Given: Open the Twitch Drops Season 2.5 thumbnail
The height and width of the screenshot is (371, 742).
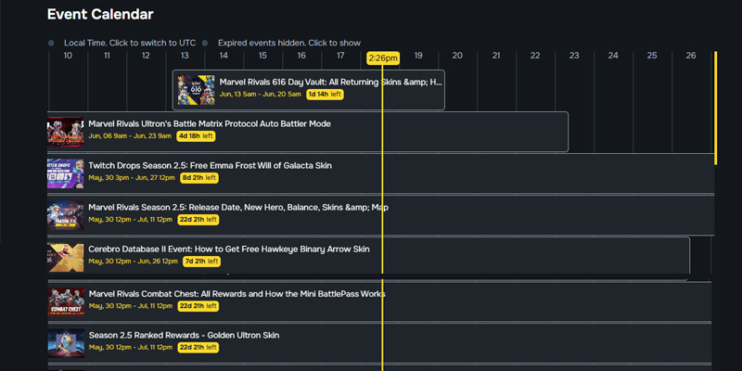Looking at the screenshot, I should tap(66, 173).
